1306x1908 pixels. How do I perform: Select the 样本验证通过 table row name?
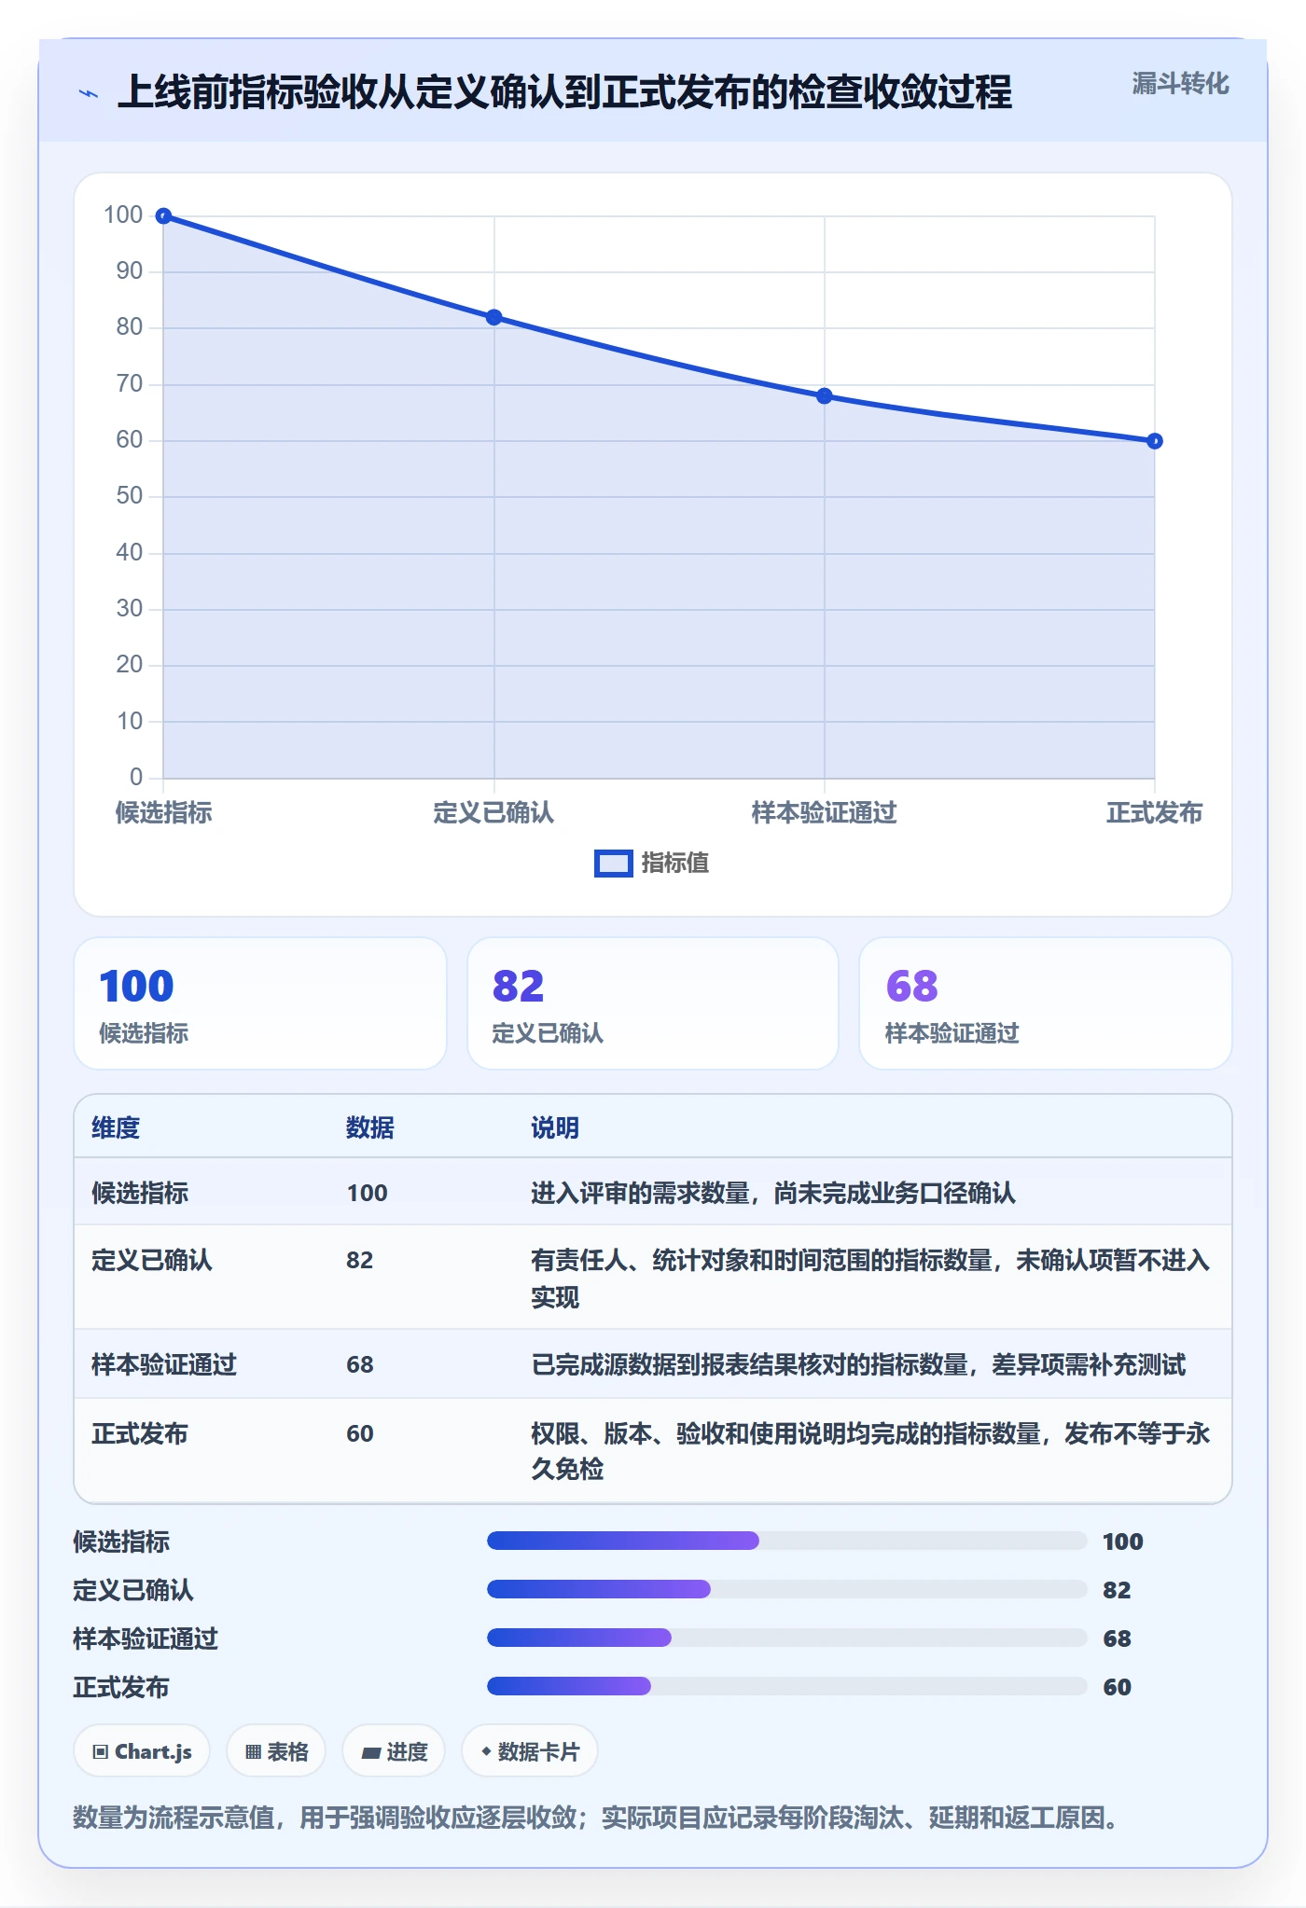click(x=164, y=1364)
